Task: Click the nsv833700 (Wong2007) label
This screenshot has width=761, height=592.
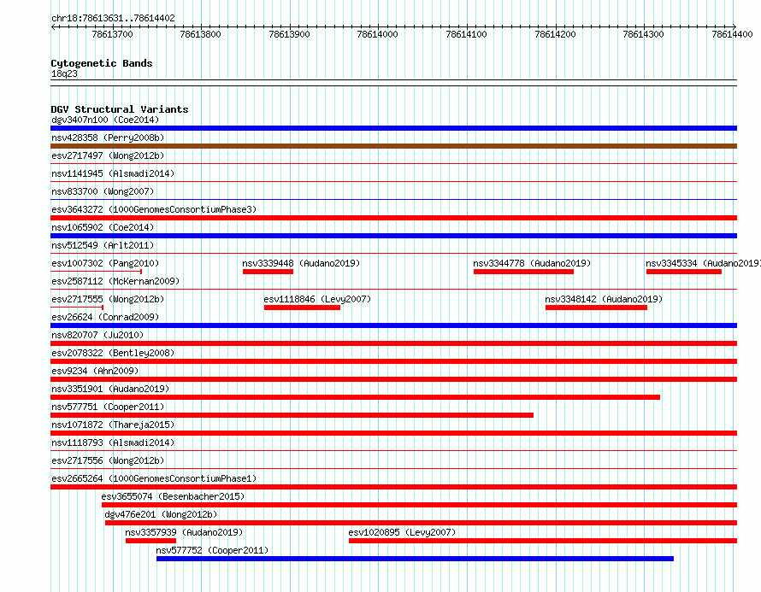Action: coord(103,191)
